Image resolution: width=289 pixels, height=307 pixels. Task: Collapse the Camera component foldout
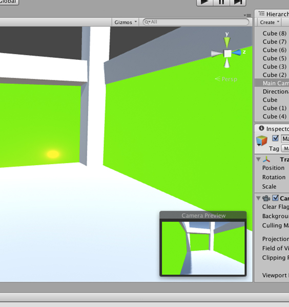(259, 199)
